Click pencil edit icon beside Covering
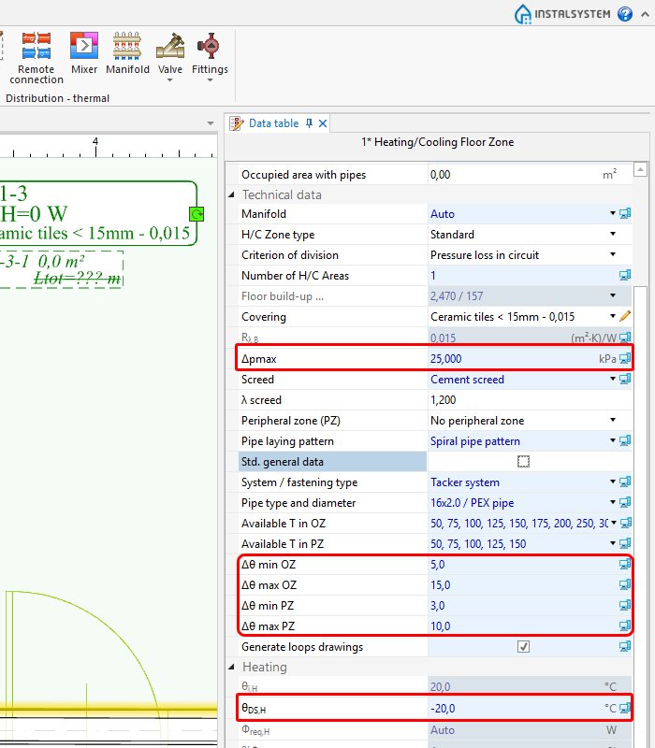 click(625, 317)
